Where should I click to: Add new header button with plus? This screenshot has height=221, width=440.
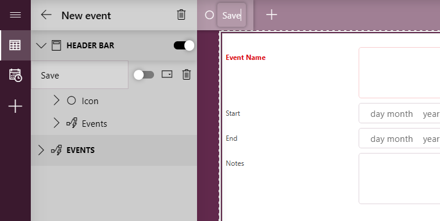click(271, 15)
